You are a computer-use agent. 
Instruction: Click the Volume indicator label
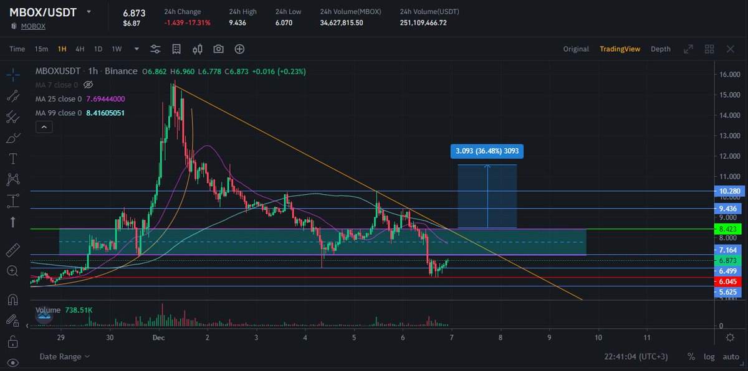pos(48,309)
